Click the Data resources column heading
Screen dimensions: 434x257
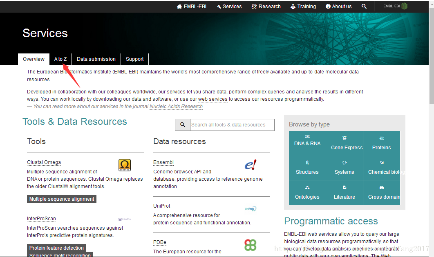179,142
